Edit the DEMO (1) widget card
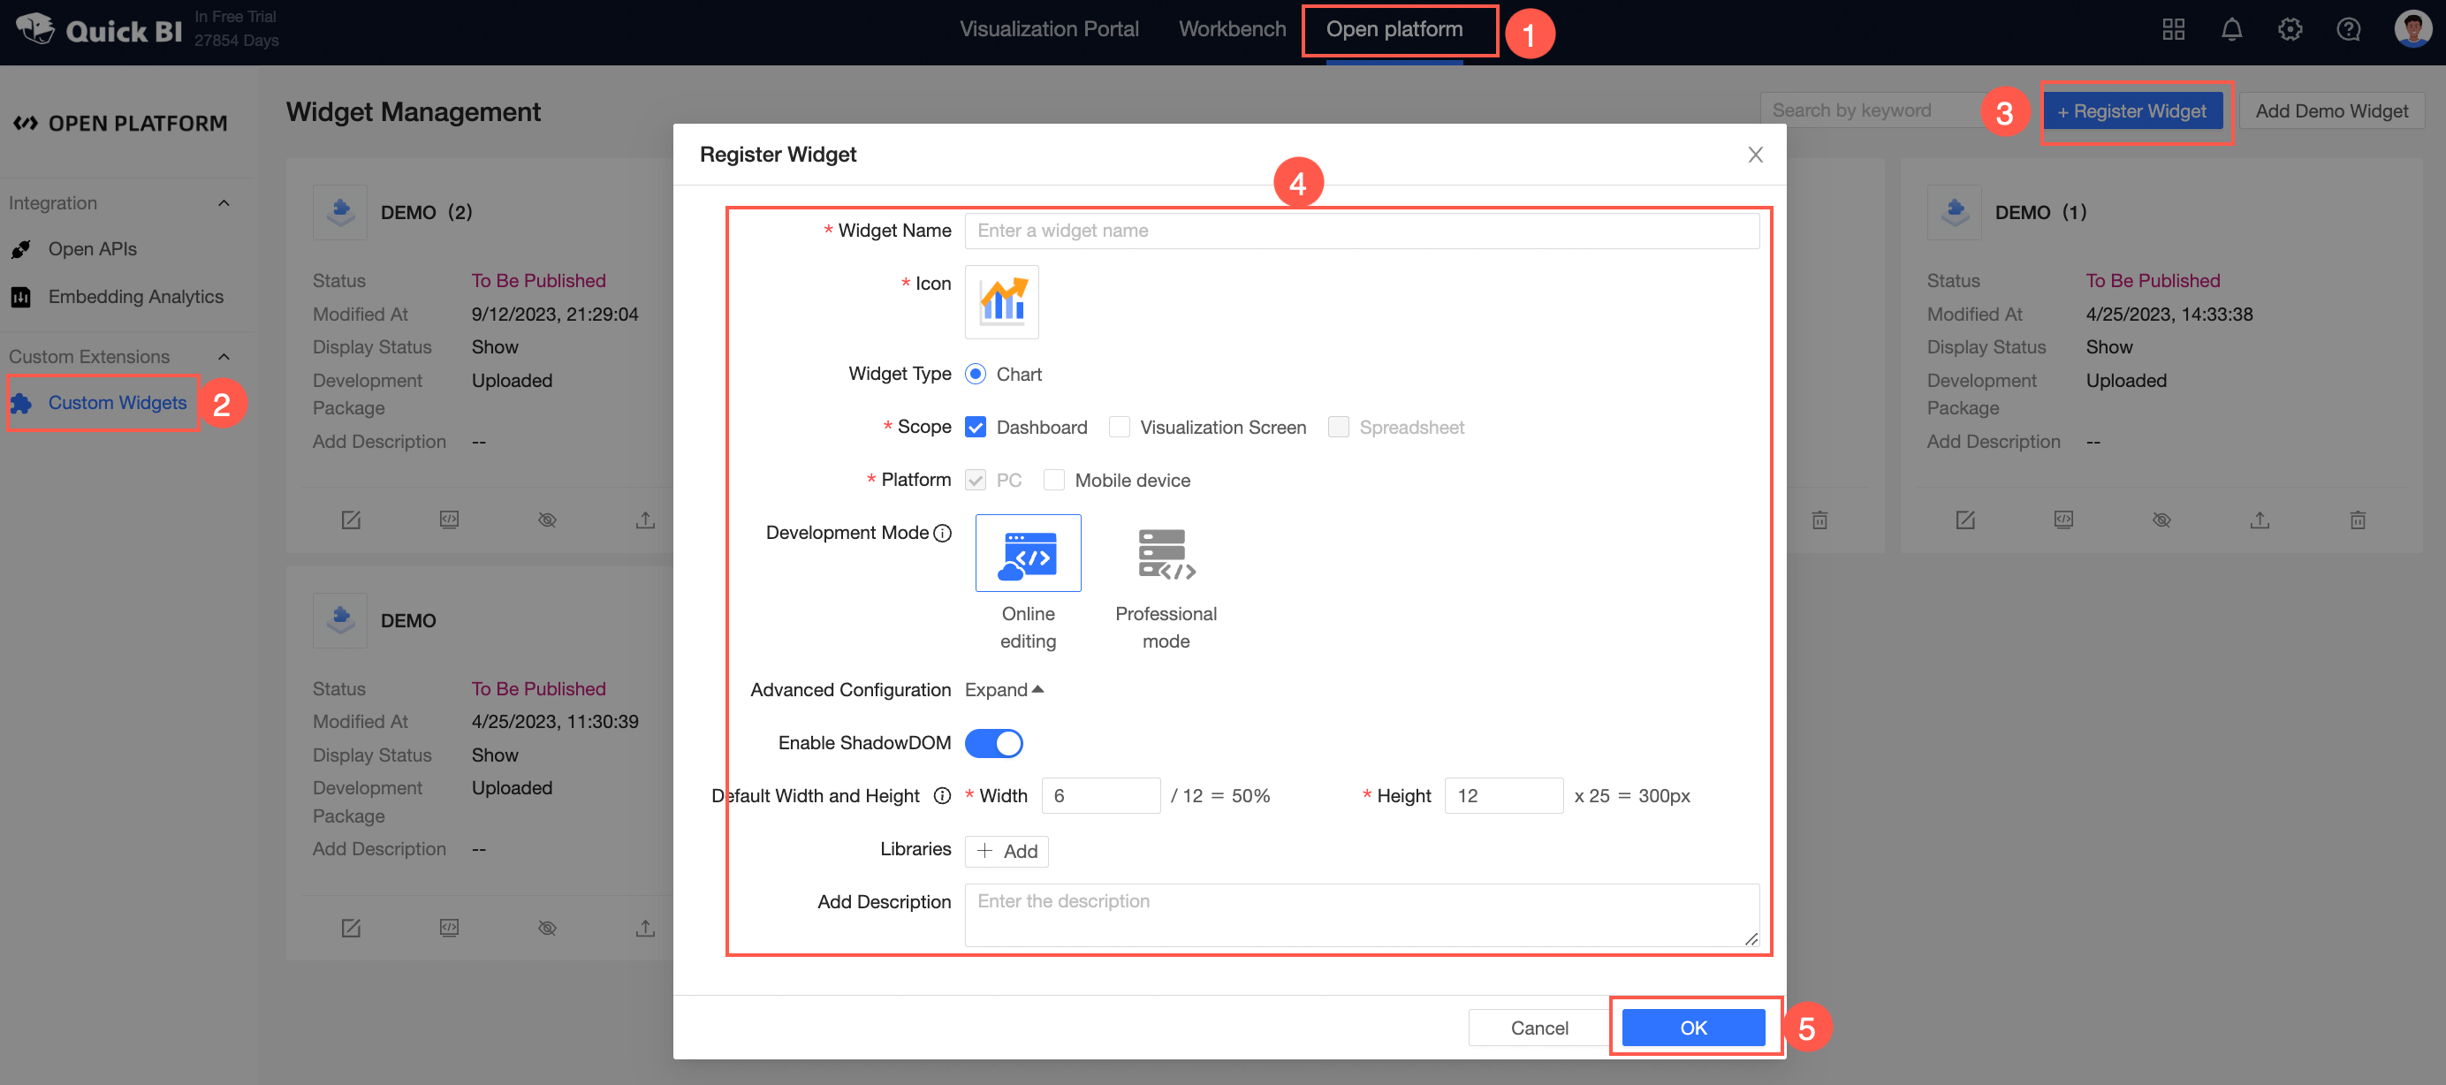 pyautogui.click(x=1965, y=520)
